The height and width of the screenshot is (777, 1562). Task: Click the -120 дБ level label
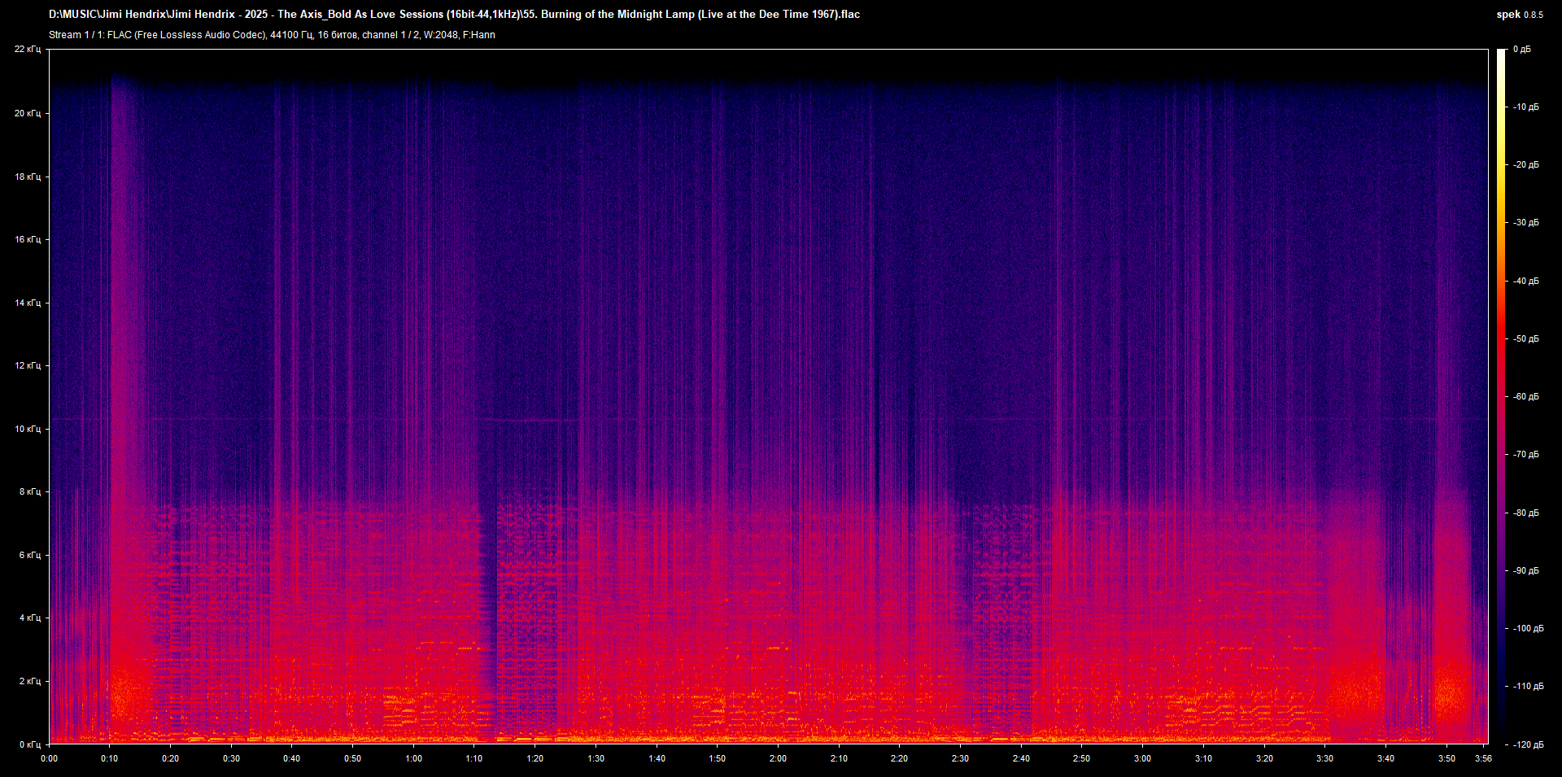(x=1527, y=744)
